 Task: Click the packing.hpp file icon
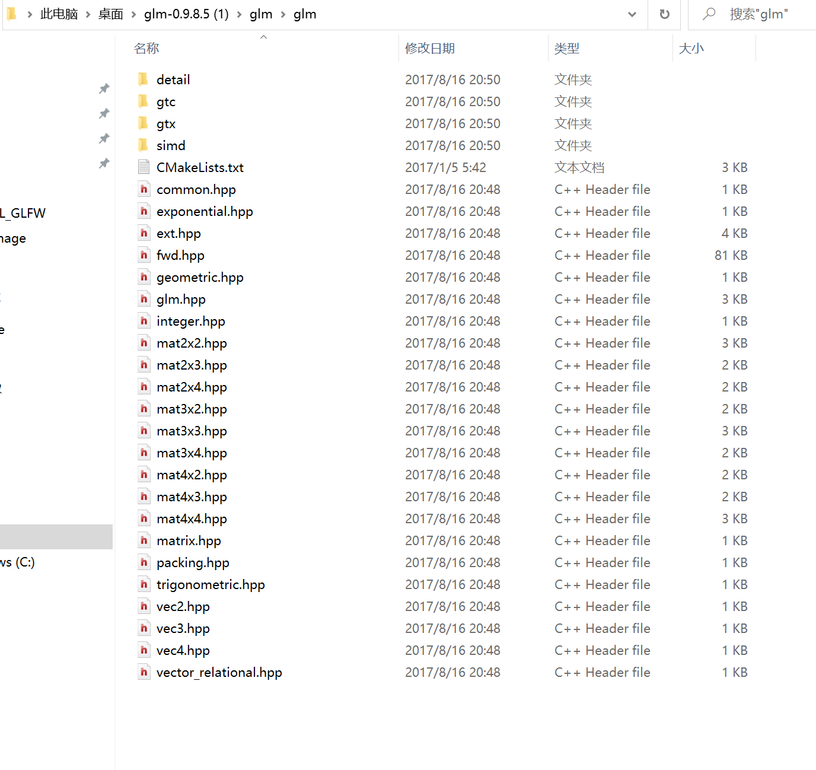point(144,562)
